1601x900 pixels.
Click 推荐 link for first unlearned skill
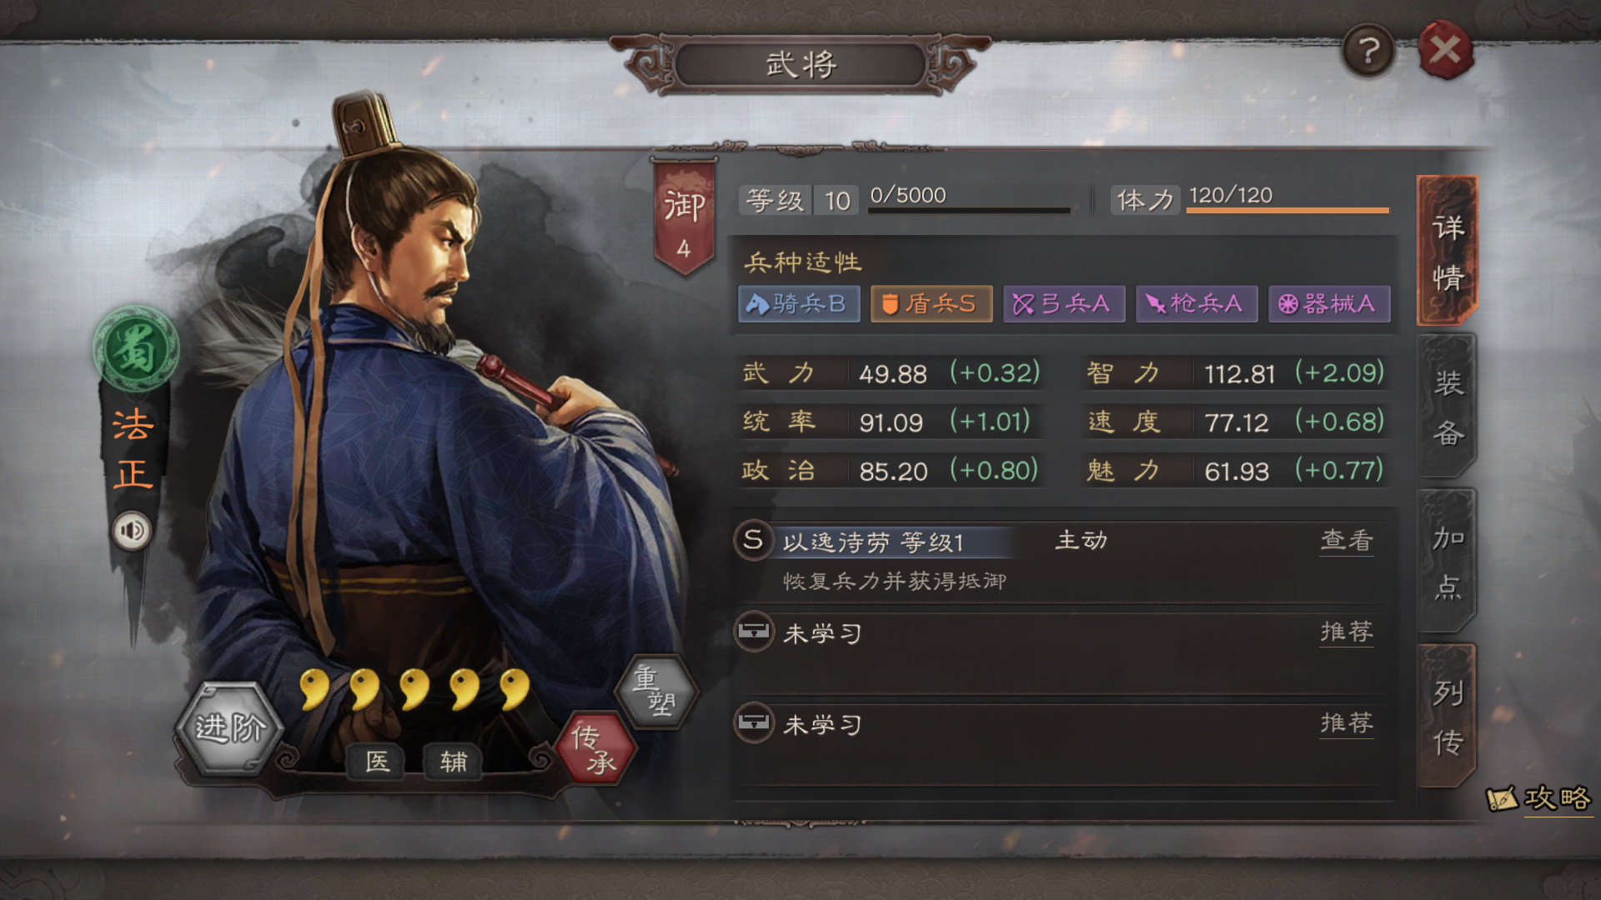coord(1347,632)
